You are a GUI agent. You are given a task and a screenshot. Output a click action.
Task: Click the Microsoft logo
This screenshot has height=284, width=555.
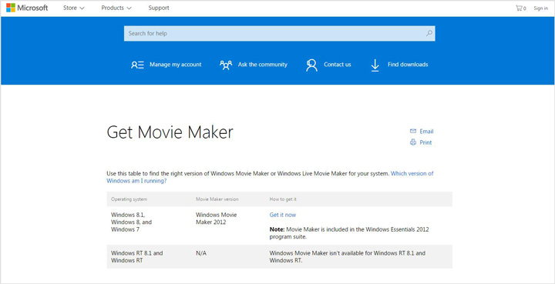coord(27,8)
